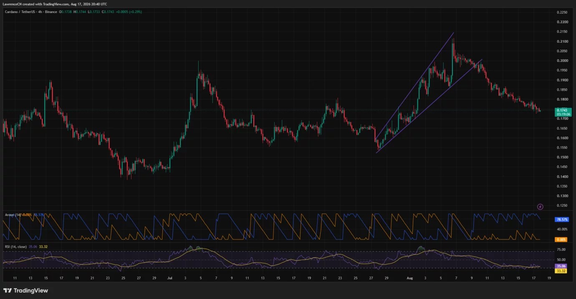The image size is (576, 299).
Task: Click the Jul label on time axis
Action: (x=169, y=277)
